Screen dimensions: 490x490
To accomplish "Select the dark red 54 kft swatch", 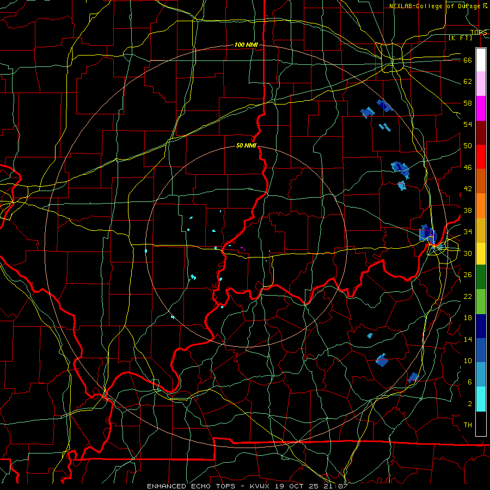I will 481,133.
